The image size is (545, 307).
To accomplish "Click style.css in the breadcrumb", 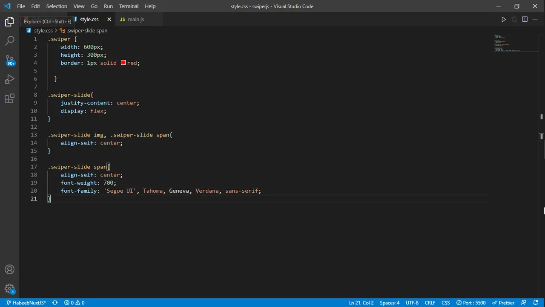I will click(43, 31).
